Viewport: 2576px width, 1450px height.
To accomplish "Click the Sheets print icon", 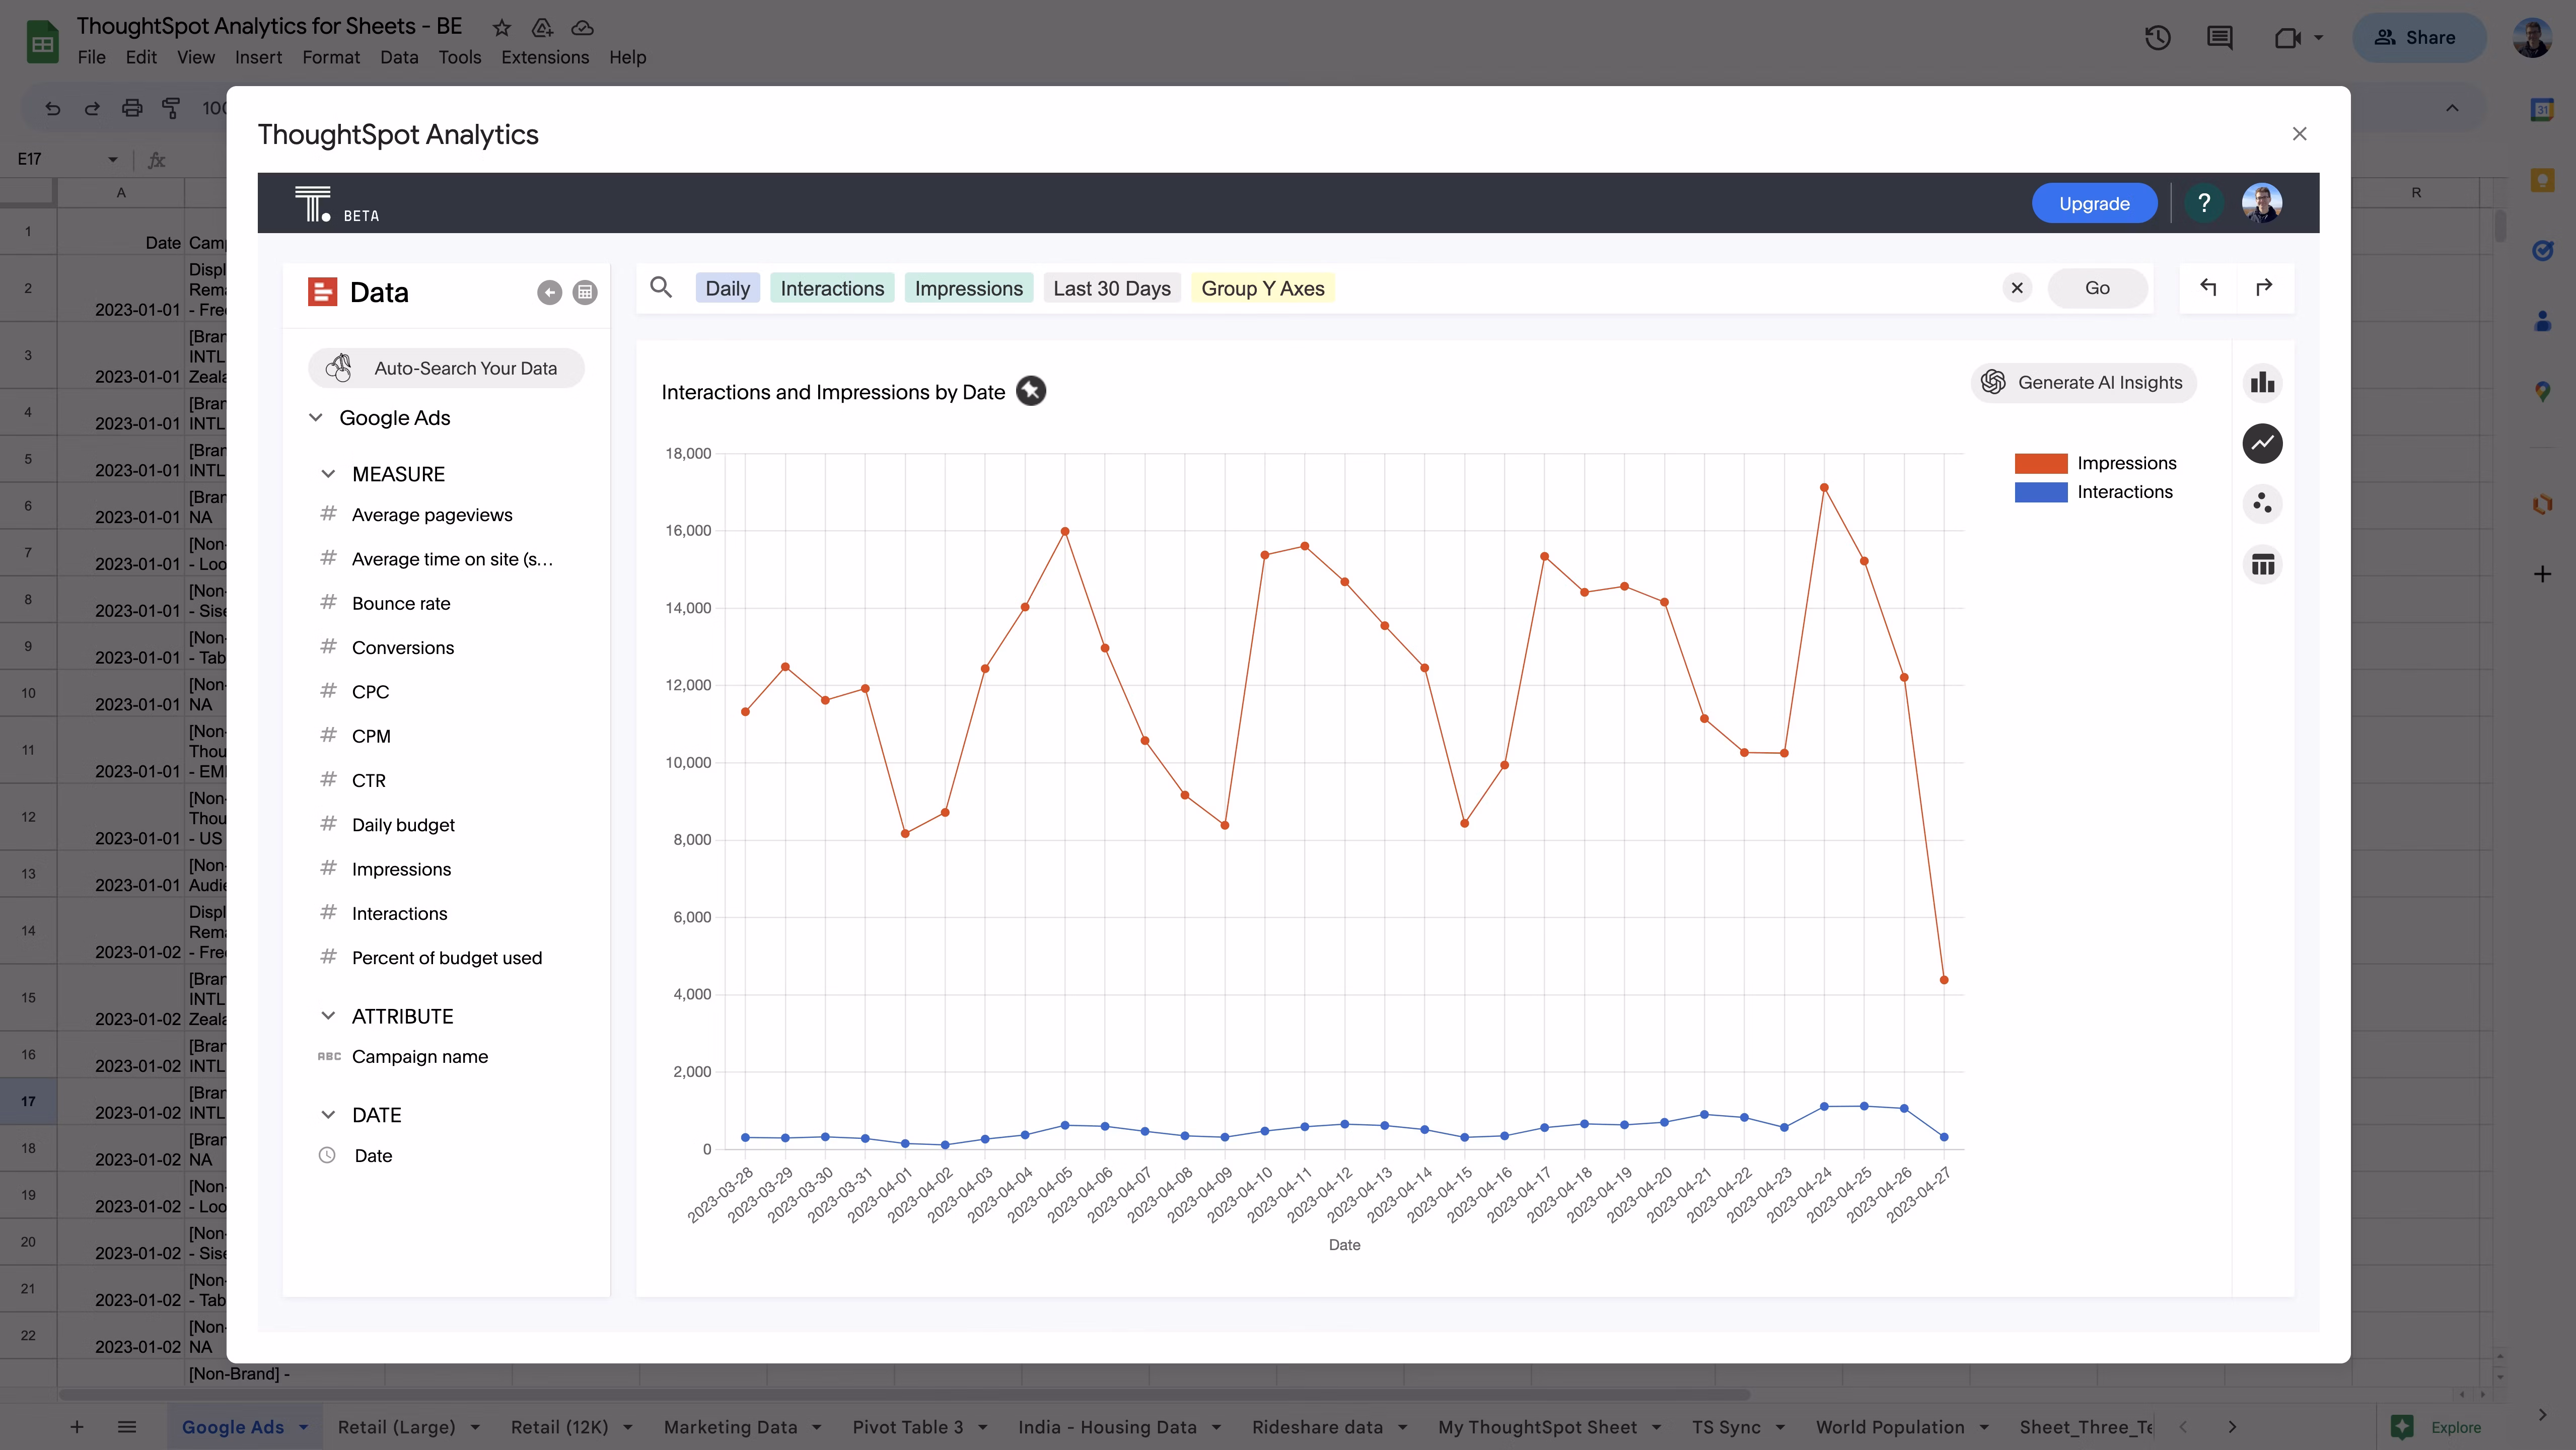I will click(x=132, y=108).
